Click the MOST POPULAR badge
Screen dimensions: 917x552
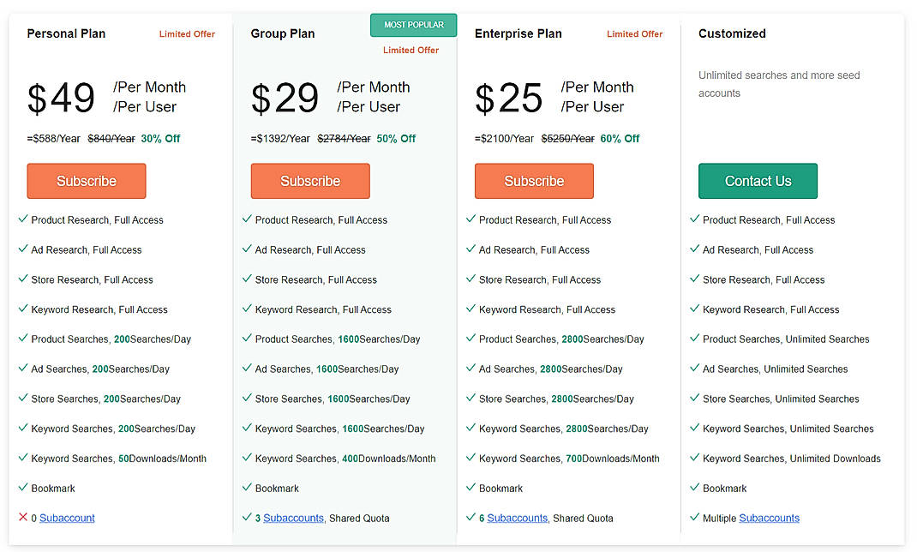[x=413, y=25]
